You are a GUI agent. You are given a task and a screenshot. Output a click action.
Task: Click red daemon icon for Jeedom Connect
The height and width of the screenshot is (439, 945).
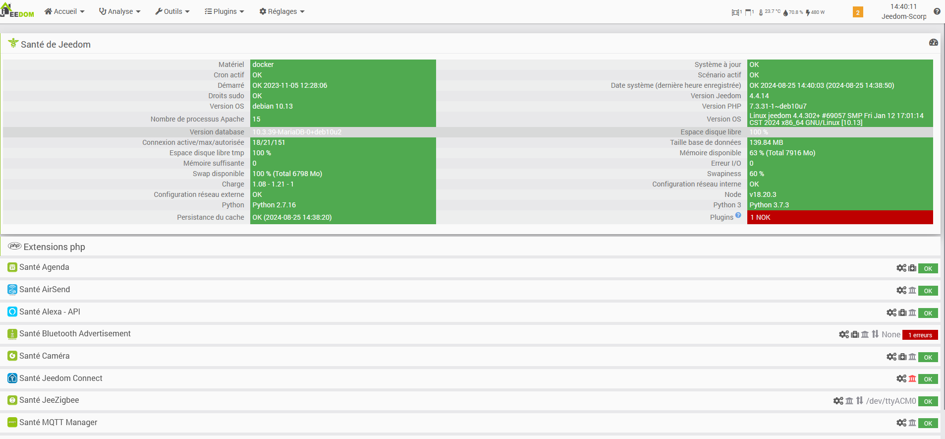point(912,378)
